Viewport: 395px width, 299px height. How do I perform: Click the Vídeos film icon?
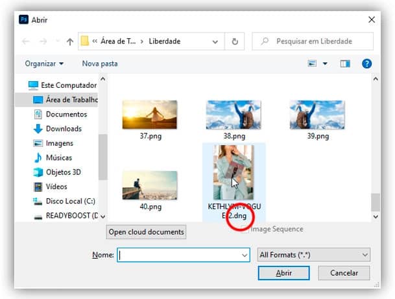pos(38,187)
